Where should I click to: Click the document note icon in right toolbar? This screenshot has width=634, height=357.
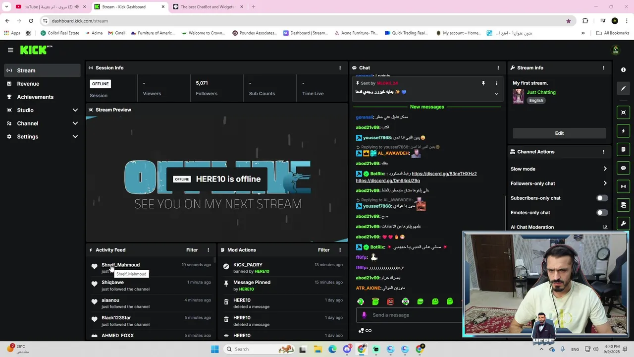[624, 149]
